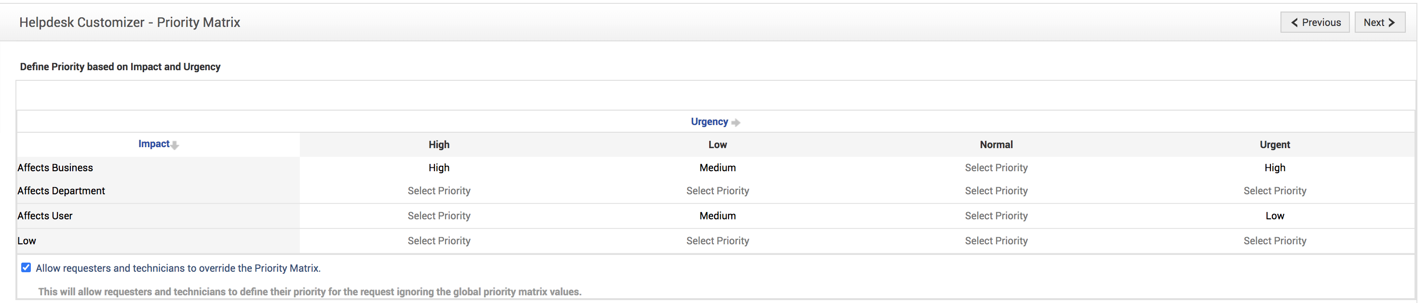Select priority for Low impact Normal urgency
This screenshot has height=303, width=1428.
pyautogui.click(x=996, y=240)
